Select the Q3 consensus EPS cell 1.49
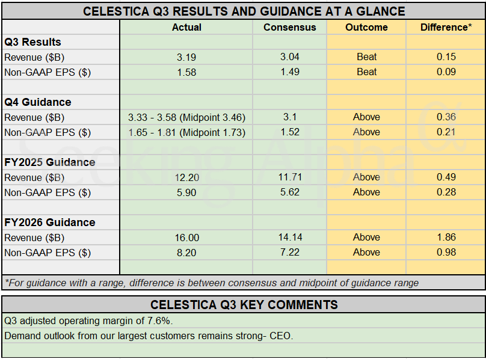 pos(289,72)
